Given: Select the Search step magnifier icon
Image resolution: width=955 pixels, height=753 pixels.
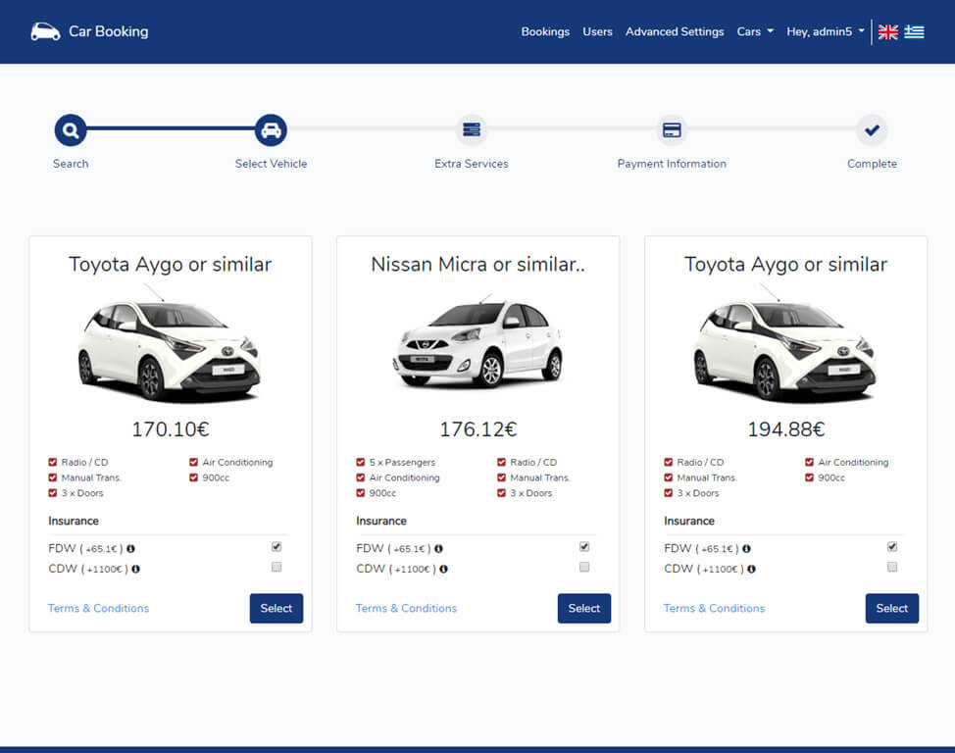Looking at the screenshot, I should (x=70, y=128).
